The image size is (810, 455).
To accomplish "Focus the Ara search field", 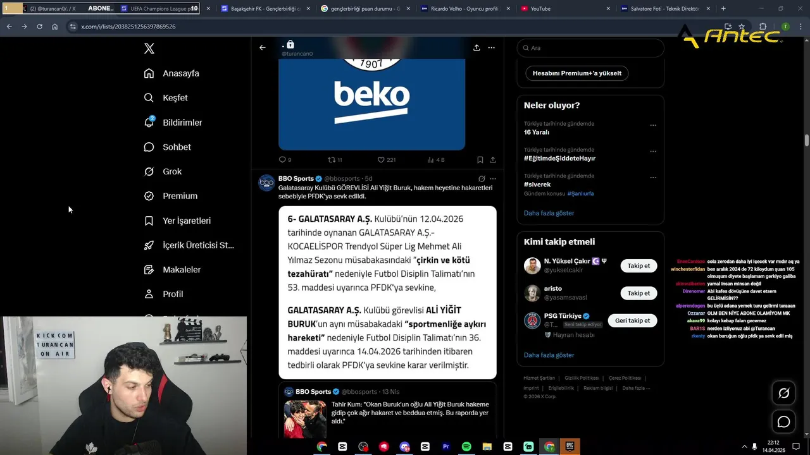I will [x=590, y=48].
